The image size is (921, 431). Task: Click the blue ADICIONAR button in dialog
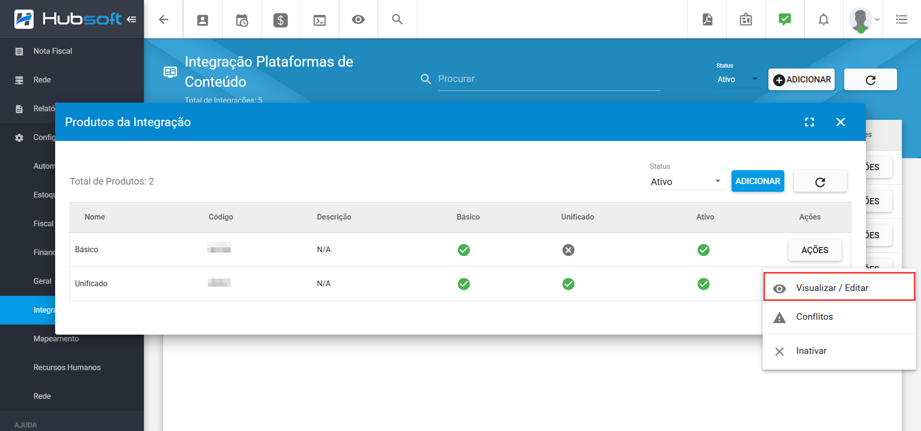(758, 181)
